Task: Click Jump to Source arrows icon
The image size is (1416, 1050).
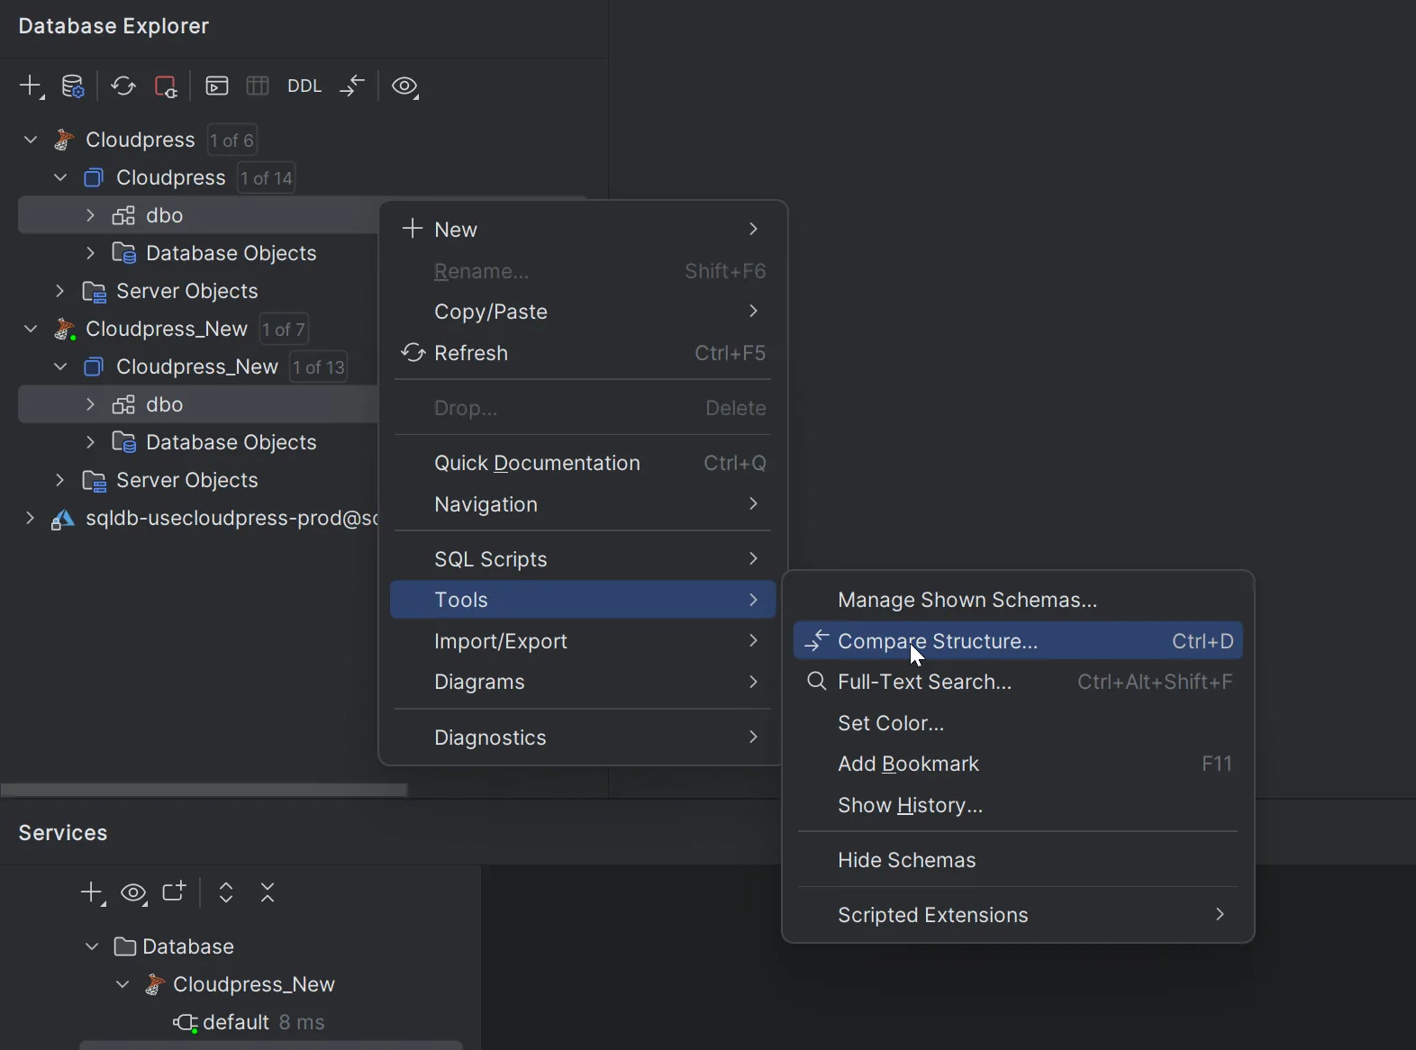Action: [352, 86]
